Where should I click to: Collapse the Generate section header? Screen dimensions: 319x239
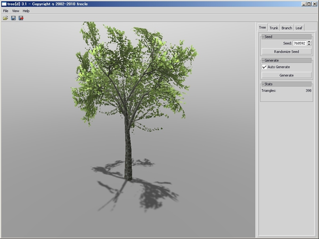(287, 61)
